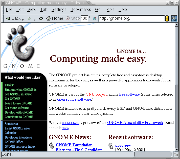Click the 'Done.' status bar text
180x159 pixels.
pos(7,154)
